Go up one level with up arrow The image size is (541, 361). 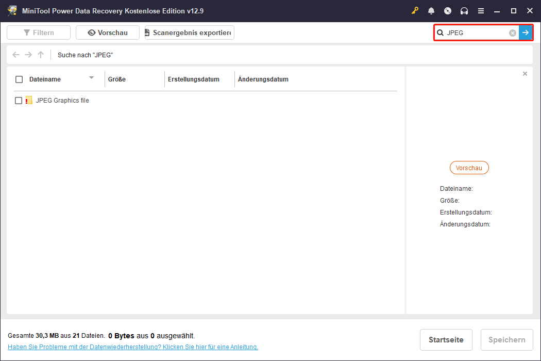pos(41,55)
